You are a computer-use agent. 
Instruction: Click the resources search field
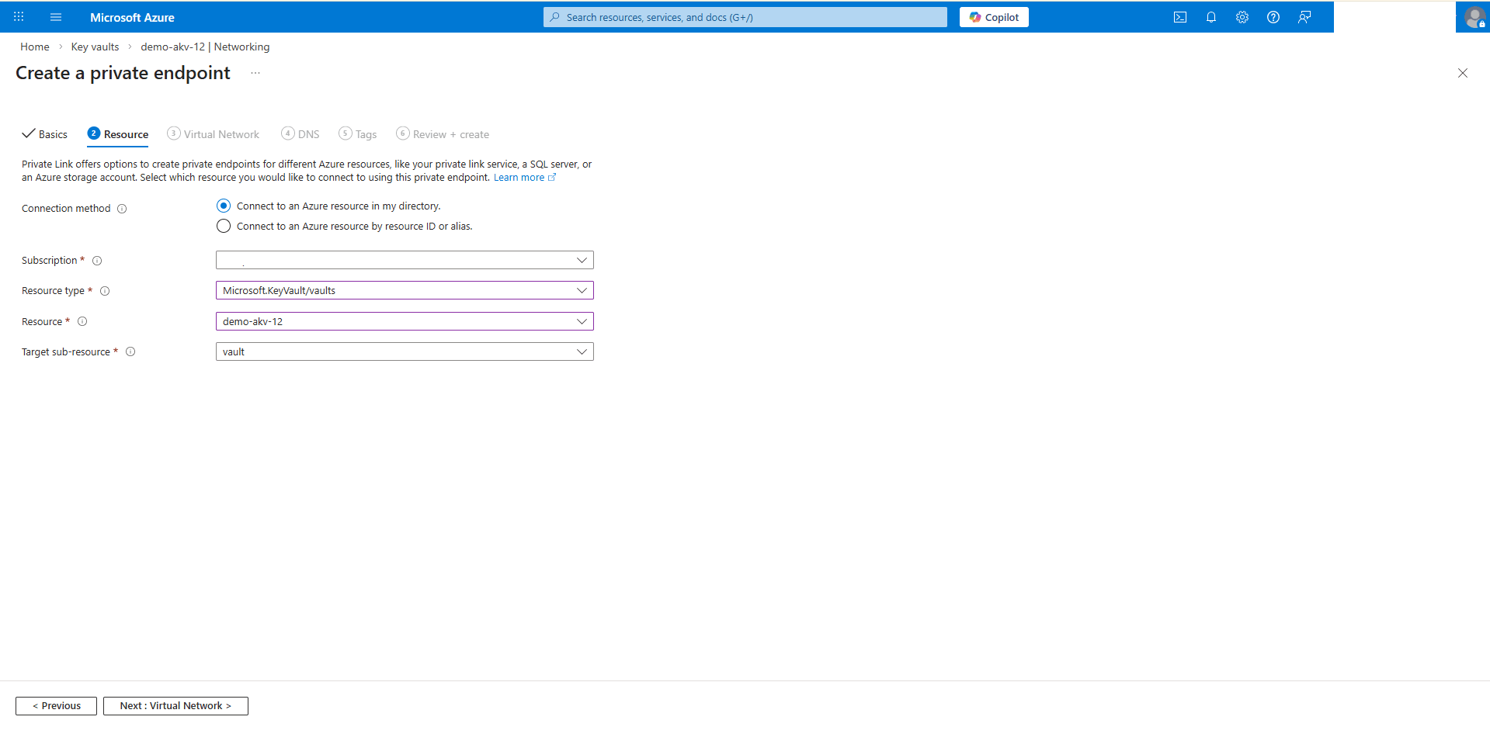click(x=744, y=16)
